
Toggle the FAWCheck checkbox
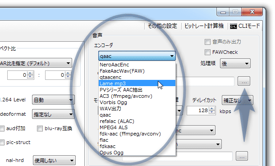pyautogui.click(x=207, y=52)
